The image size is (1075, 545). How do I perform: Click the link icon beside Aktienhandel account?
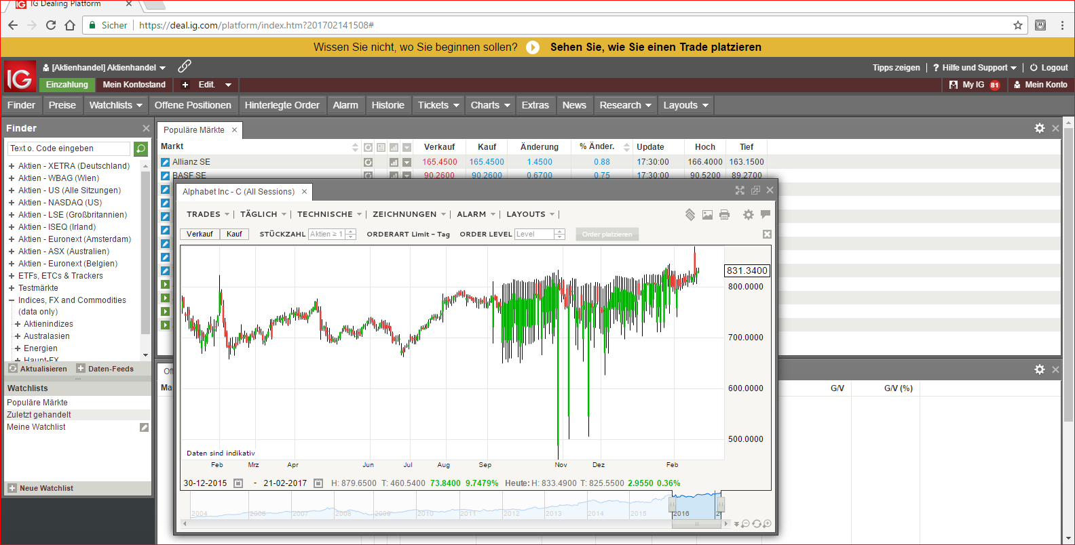[185, 66]
